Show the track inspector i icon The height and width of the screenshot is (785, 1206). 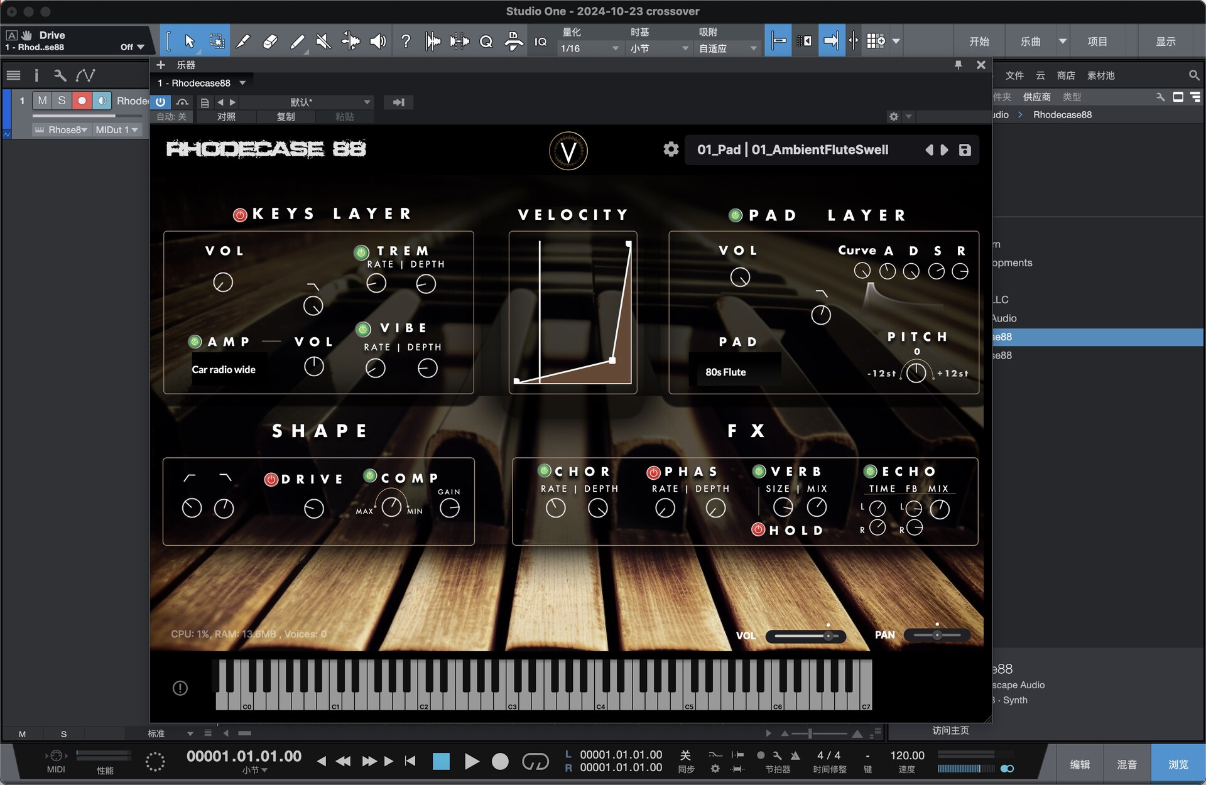click(36, 75)
